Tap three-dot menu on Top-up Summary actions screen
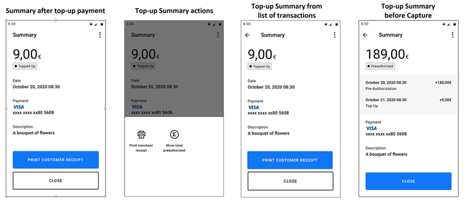Viewport: 464px width, 201px height. 218,35
